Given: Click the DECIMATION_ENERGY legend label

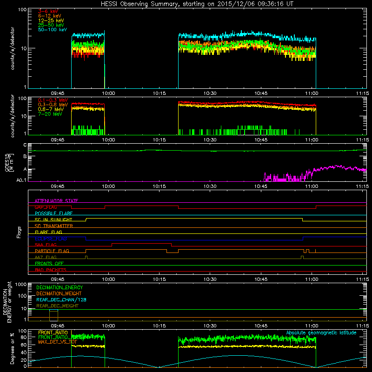Looking at the screenshot, I should tap(60, 287).
